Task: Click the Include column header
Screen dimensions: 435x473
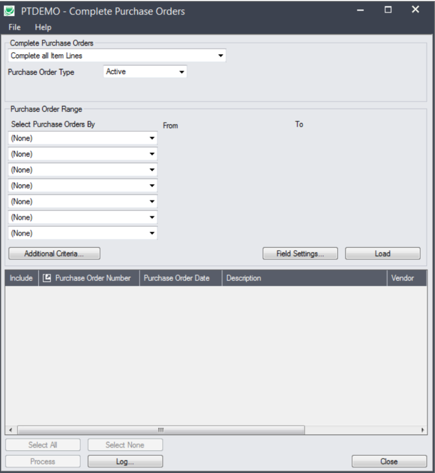Action: (21, 278)
